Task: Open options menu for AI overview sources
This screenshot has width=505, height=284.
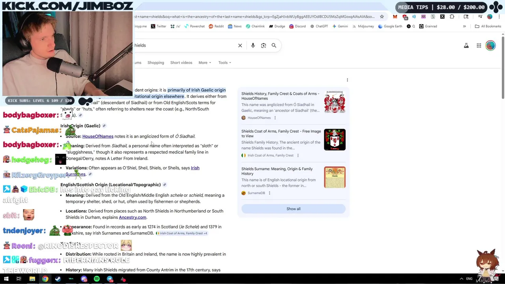Action: (347, 80)
